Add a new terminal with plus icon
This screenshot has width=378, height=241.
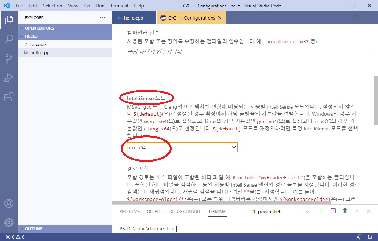coord(321,211)
